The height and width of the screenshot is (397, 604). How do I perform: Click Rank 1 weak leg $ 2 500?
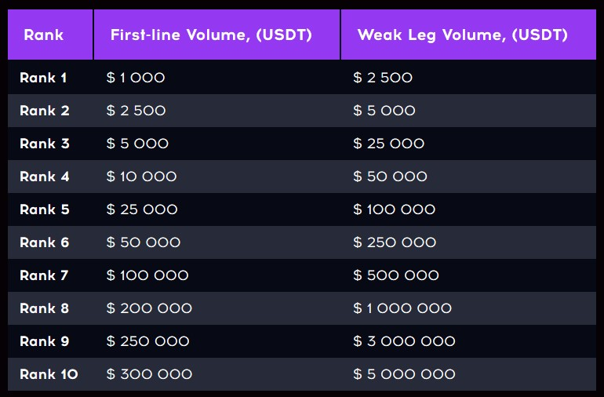pyautogui.click(x=383, y=78)
